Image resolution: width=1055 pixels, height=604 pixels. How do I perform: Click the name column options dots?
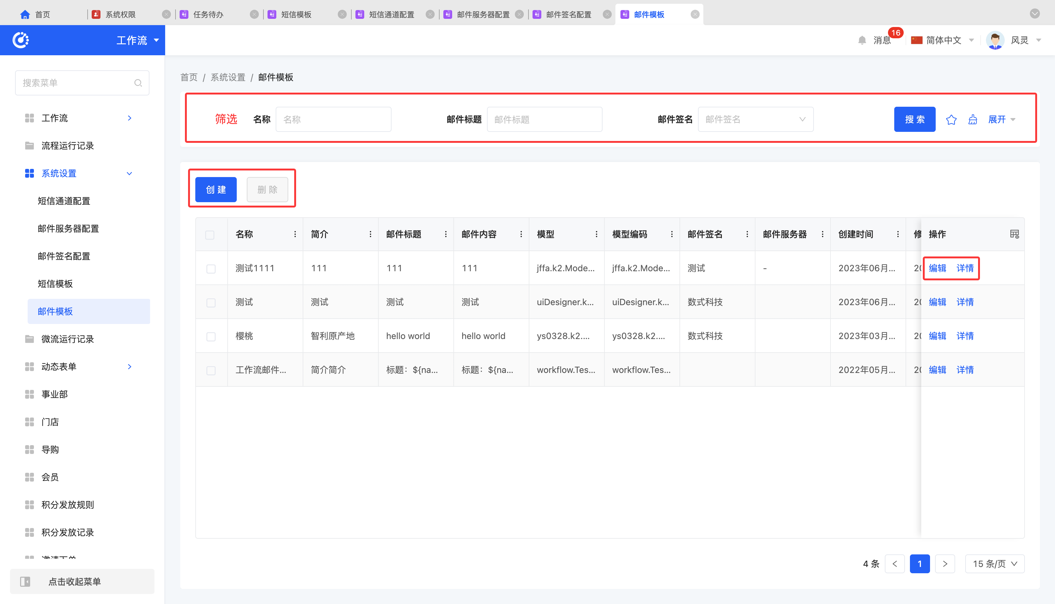tap(295, 235)
